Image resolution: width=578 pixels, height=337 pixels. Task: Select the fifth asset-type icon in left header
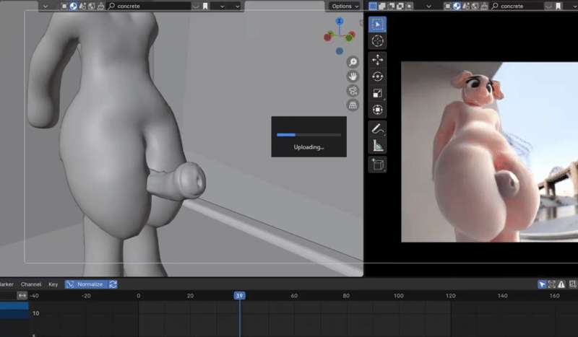click(100, 6)
